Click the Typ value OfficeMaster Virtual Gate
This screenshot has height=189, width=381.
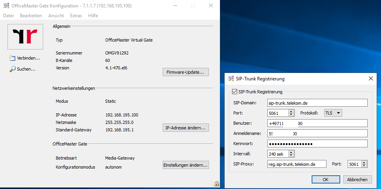(x=129, y=40)
